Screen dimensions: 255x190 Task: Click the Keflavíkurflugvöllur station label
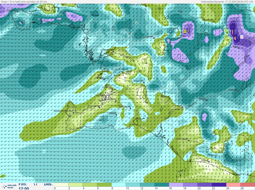(63, 111)
